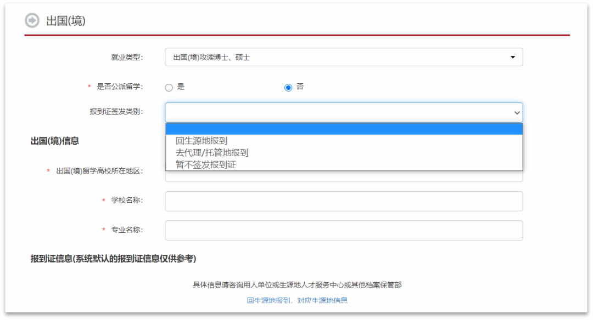This screenshot has height=320, width=593.
Task: Collapse 报到证签发类别 dropdown via its chevron
Action: click(x=516, y=112)
